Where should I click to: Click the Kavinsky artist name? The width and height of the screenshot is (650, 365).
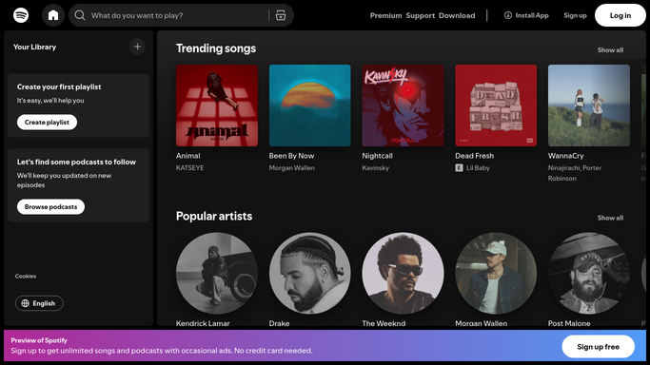click(x=376, y=167)
